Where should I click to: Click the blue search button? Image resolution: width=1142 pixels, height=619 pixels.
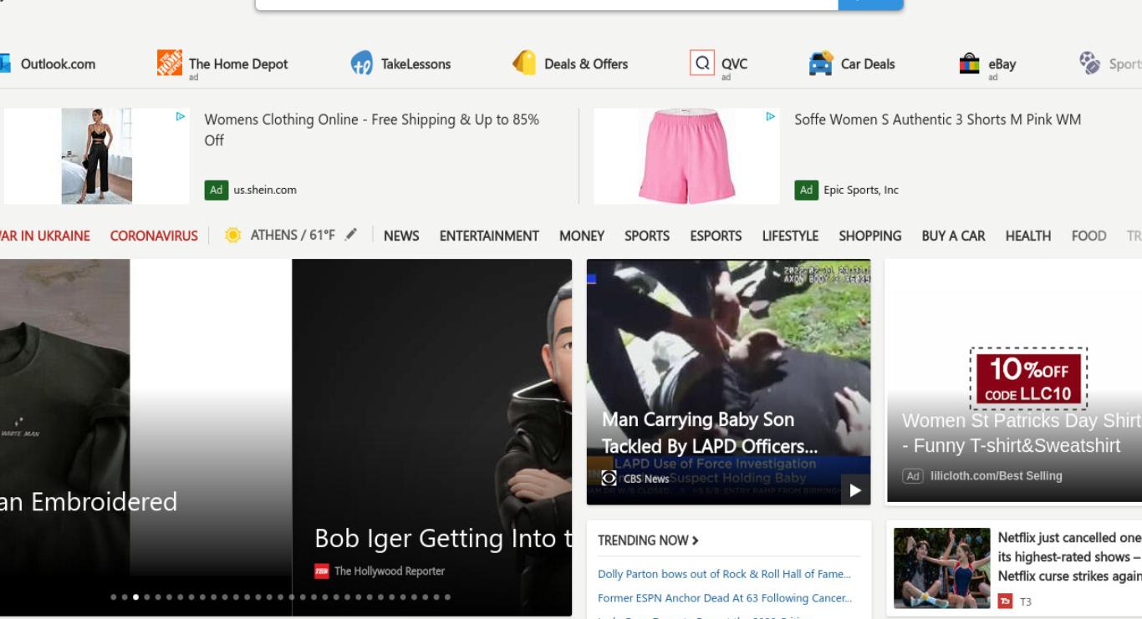tap(870, 4)
